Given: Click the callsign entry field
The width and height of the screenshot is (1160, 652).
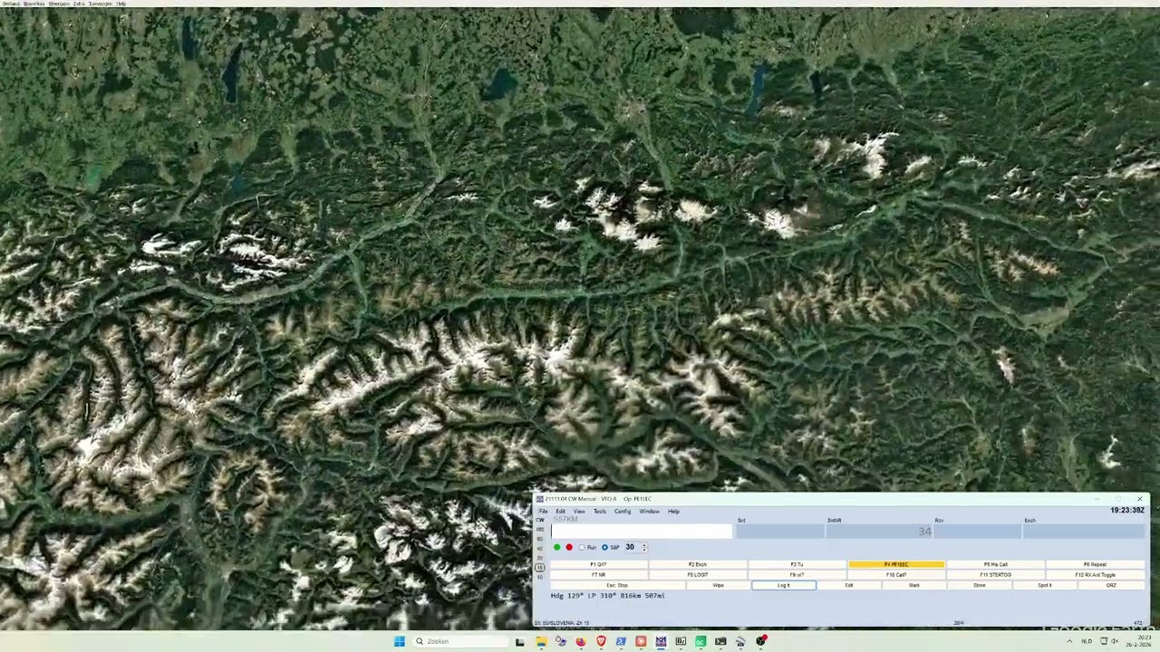Looking at the screenshot, I should (641, 532).
